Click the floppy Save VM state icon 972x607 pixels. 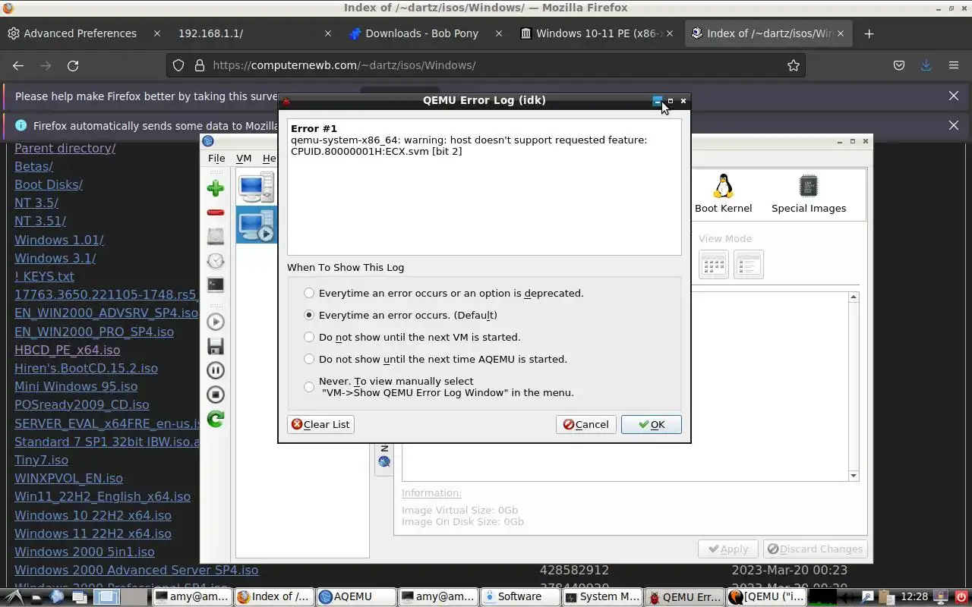[x=216, y=347]
